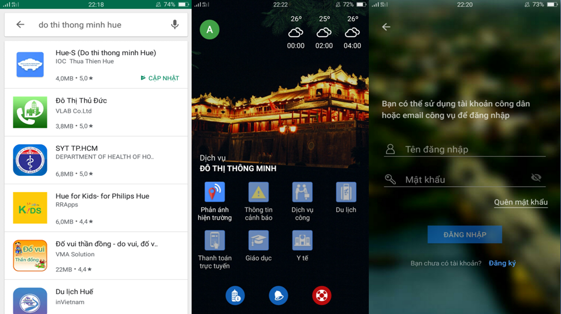Open Phản ánh hiện trường service icon
This screenshot has height=314, width=561.
click(214, 193)
